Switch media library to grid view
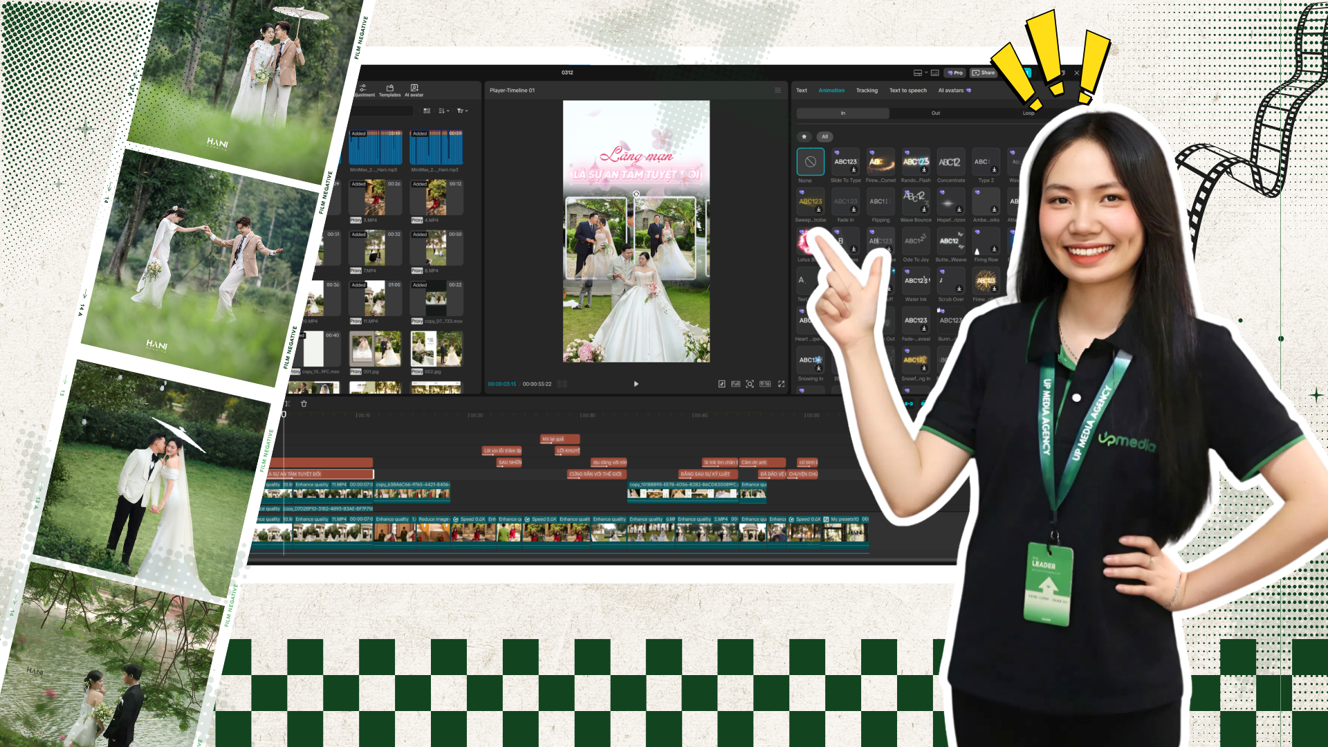 [427, 111]
